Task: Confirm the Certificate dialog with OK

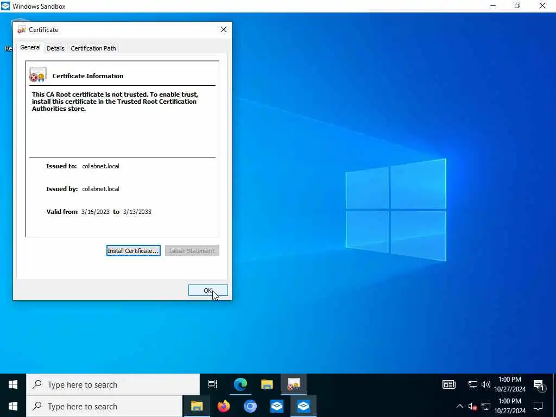Action: point(208,290)
